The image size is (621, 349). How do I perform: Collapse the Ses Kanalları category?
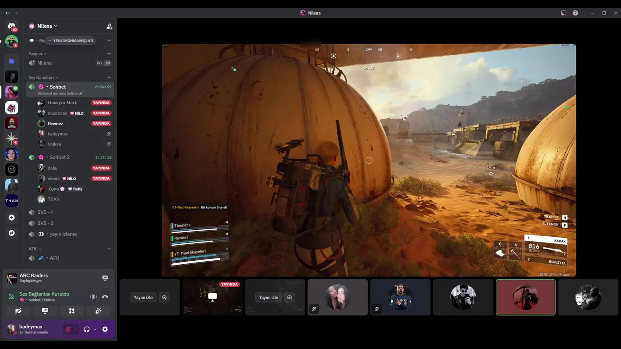click(43, 78)
